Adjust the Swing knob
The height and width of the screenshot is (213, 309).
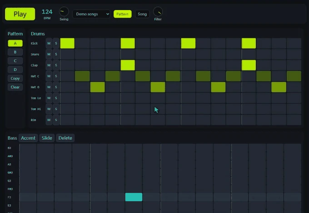point(64,12)
